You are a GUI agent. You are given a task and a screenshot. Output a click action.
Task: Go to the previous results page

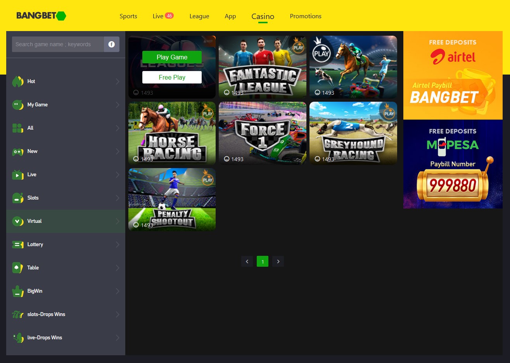click(247, 261)
